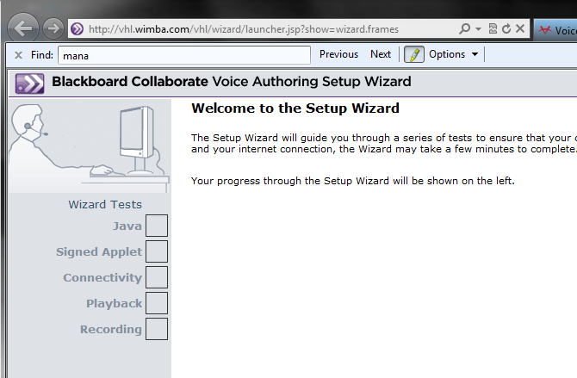This screenshot has height=378, width=577.
Task: Click the Signed Applet test status box
Action: pos(157,251)
